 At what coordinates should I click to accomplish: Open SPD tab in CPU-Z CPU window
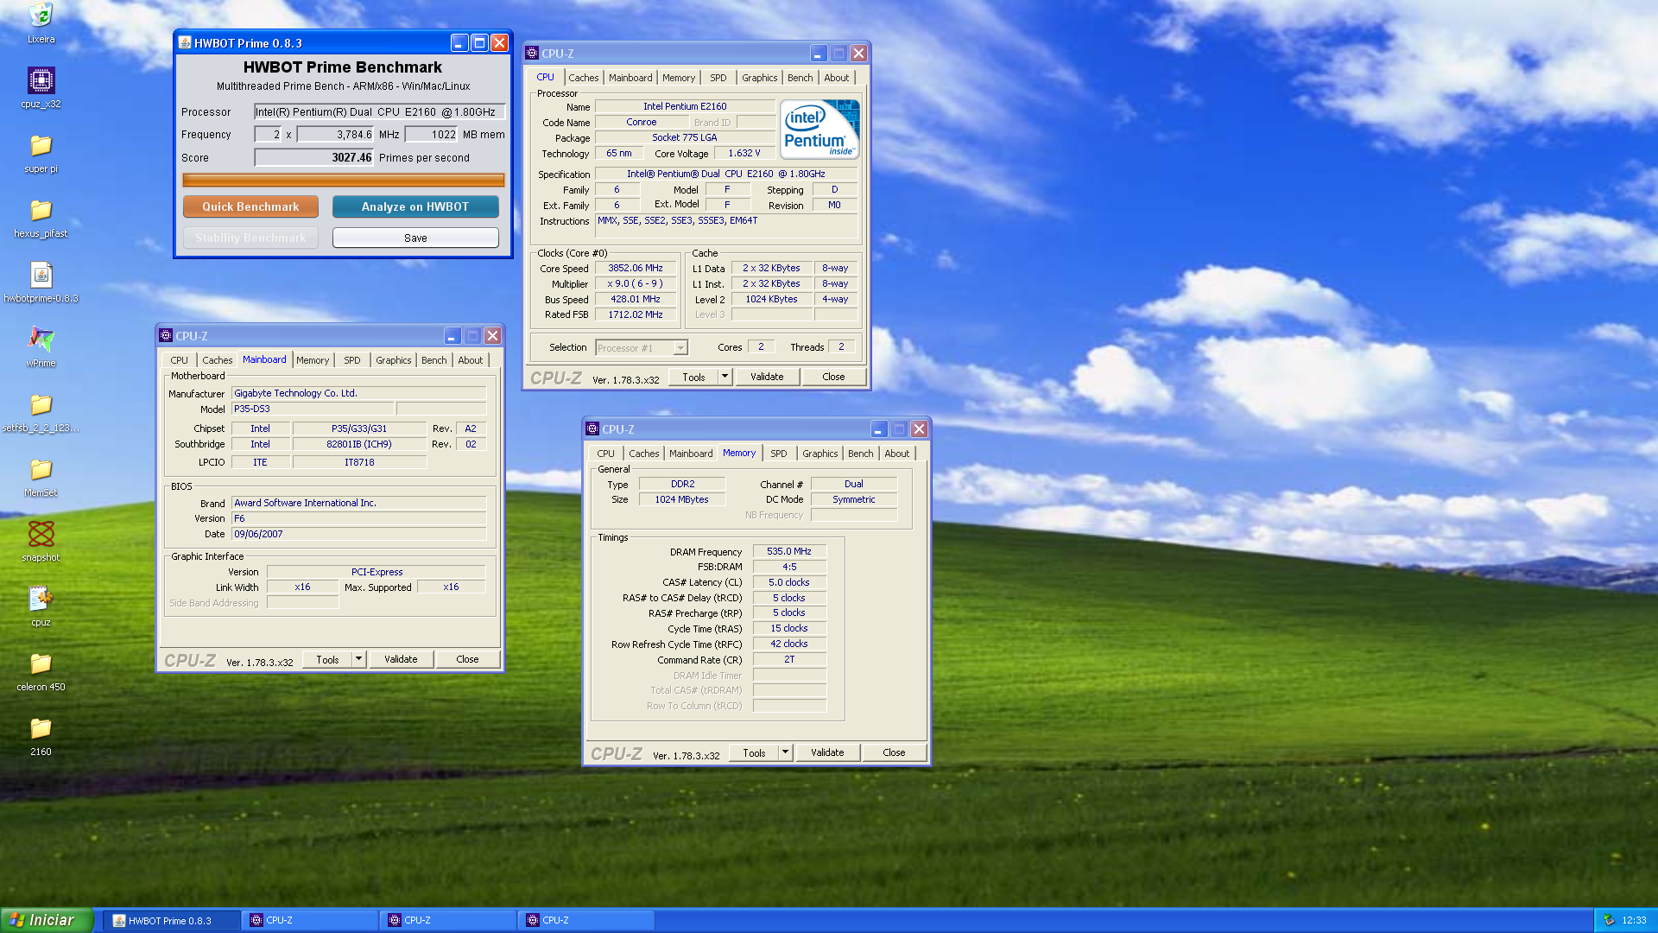(718, 78)
